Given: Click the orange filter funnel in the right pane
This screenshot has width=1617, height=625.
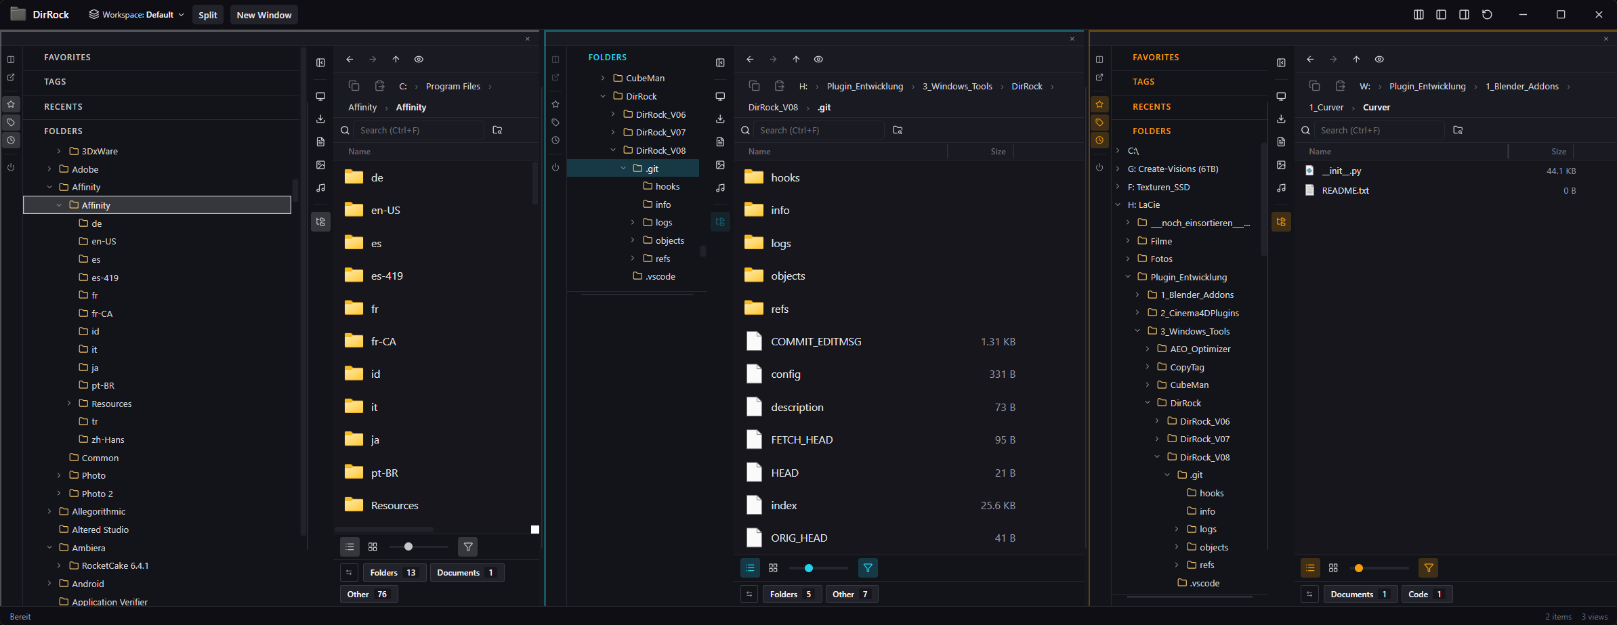Looking at the screenshot, I should (1428, 568).
